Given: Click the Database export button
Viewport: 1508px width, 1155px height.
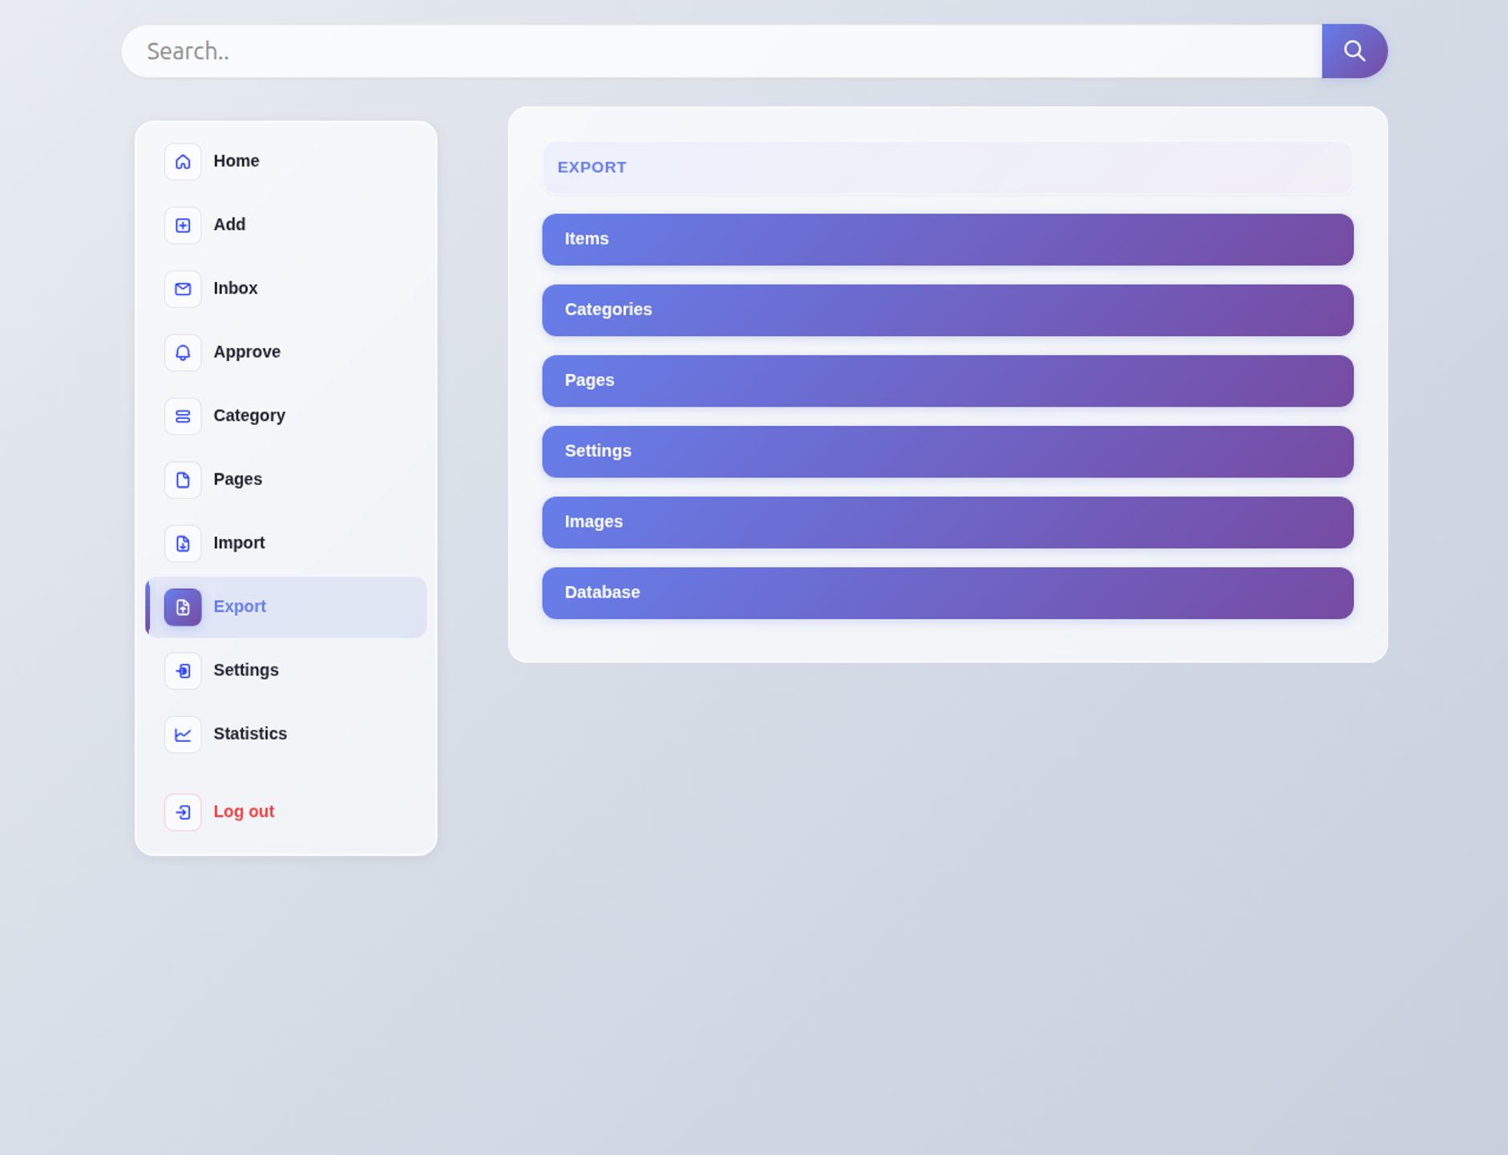Looking at the screenshot, I should [948, 594].
